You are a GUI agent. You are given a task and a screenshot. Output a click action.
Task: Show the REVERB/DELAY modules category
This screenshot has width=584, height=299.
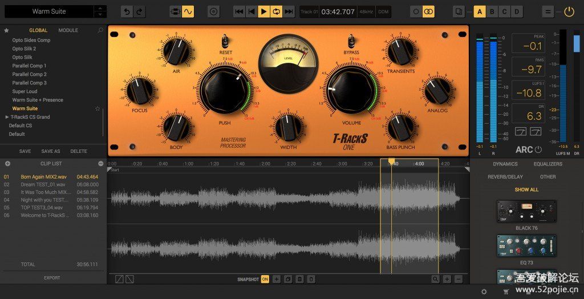coord(505,177)
